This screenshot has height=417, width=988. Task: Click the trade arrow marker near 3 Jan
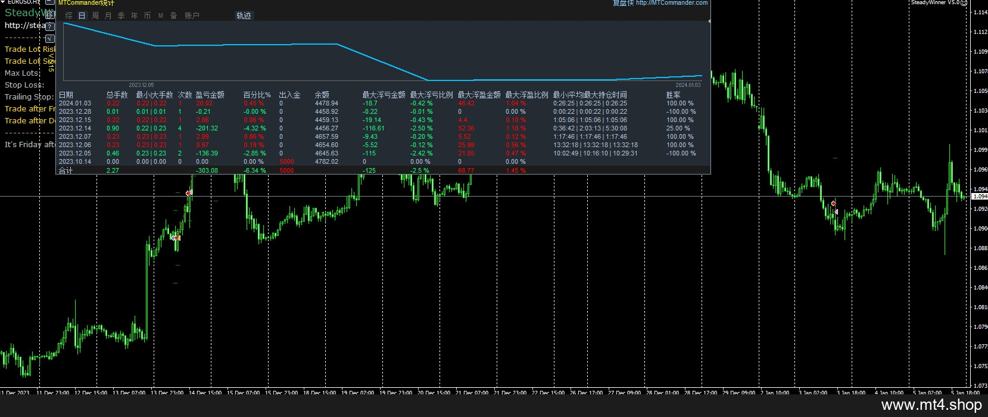click(834, 204)
